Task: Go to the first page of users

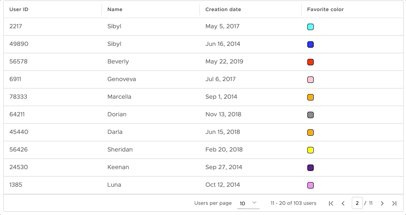Action: point(331,203)
